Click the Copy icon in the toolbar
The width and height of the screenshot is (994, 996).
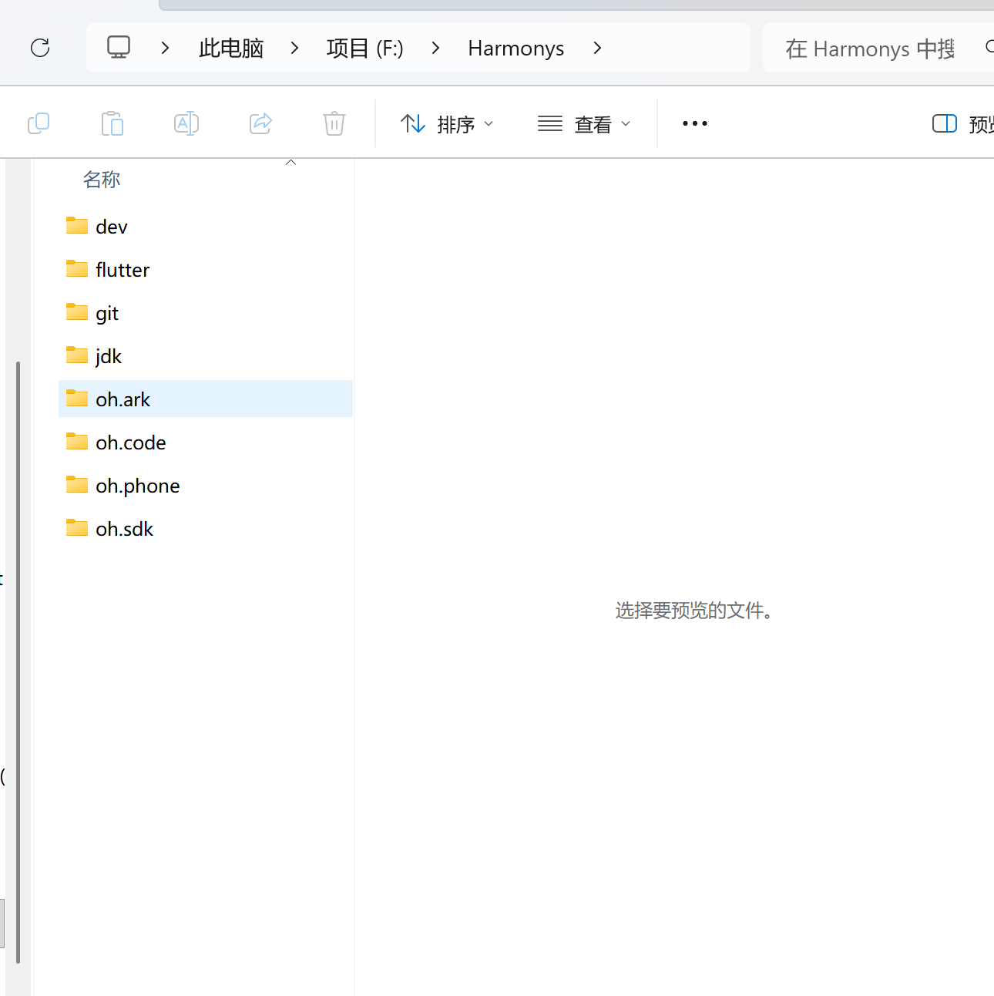[x=39, y=123]
